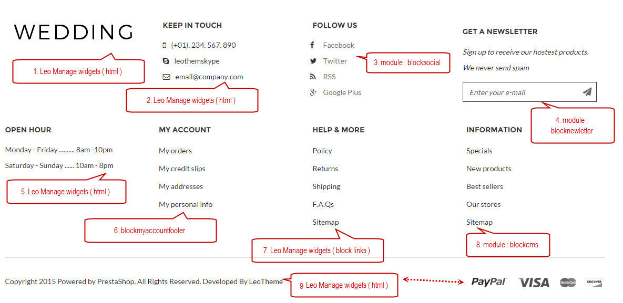Open the My credit slips link
Screen dimensions: 623x303
point(182,169)
